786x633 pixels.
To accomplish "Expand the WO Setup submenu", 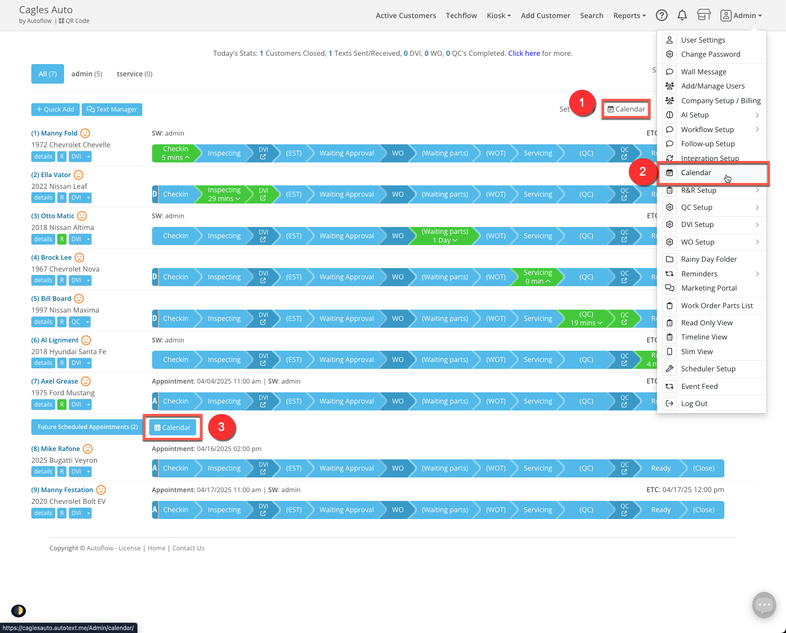I will point(757,242).
